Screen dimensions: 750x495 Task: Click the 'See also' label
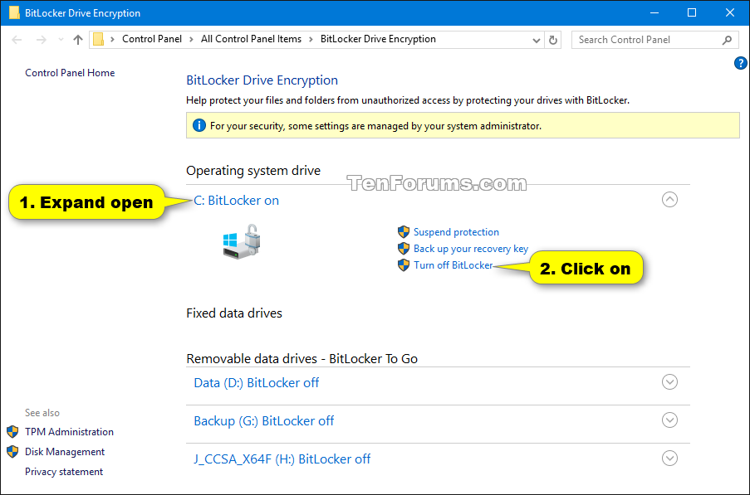[42, 413]
